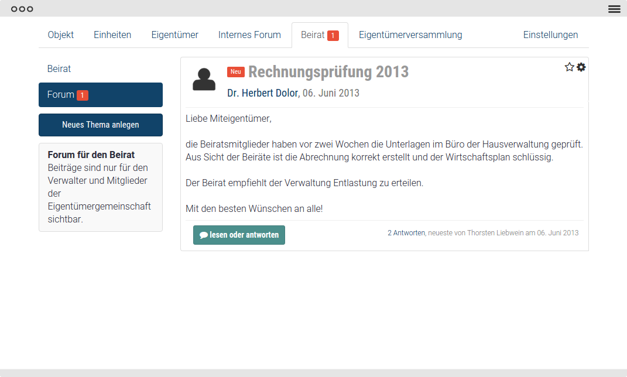Click 'lesen oder antworten' button
This screenshot has height=377, width=627.
(239, 235)
